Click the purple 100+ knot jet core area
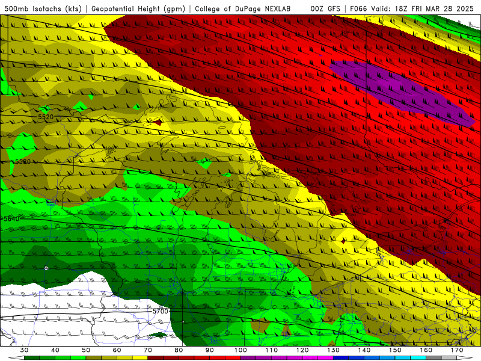481x361 pixels. pos(402,92)
